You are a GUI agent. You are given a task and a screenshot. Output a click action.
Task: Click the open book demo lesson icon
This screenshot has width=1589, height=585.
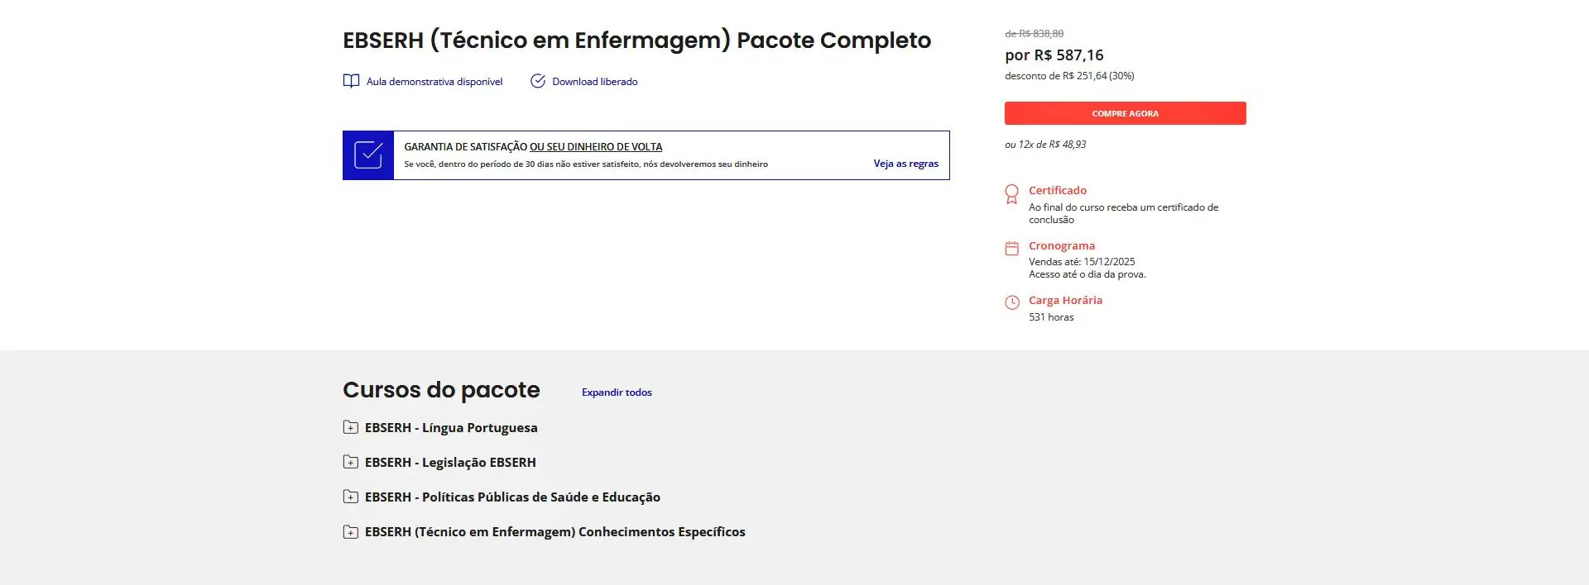coord(351,81)
